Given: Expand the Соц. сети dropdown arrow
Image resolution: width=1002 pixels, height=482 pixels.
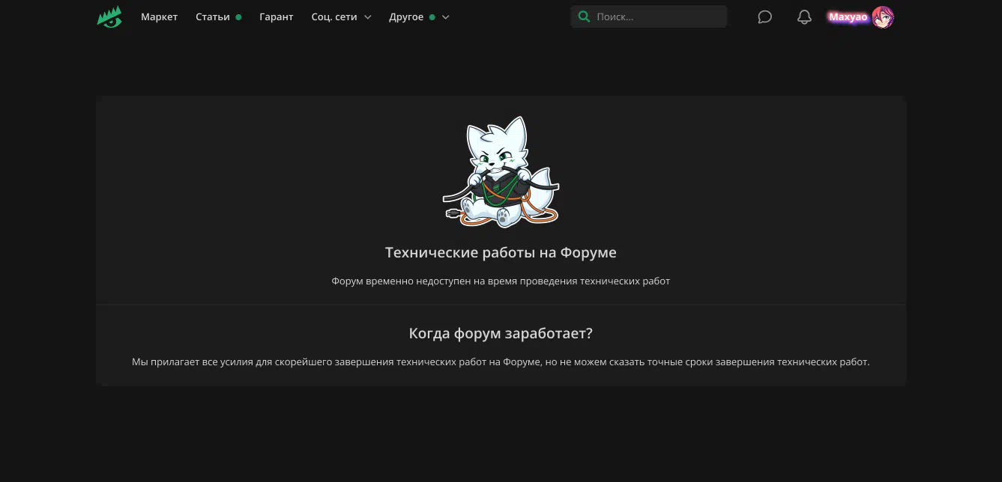Looking at the screenshot, I should (367, 17).
